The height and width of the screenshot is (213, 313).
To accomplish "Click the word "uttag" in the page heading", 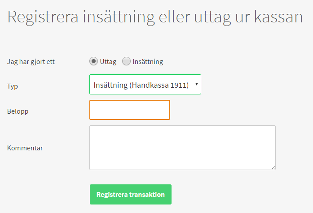I will [x=205, y=17].
